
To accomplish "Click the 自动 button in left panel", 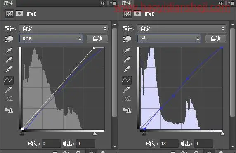I will coord(97,39).
